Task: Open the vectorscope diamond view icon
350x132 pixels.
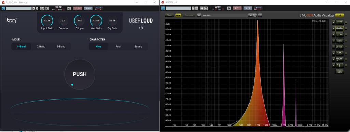Action: coord(339,53)
